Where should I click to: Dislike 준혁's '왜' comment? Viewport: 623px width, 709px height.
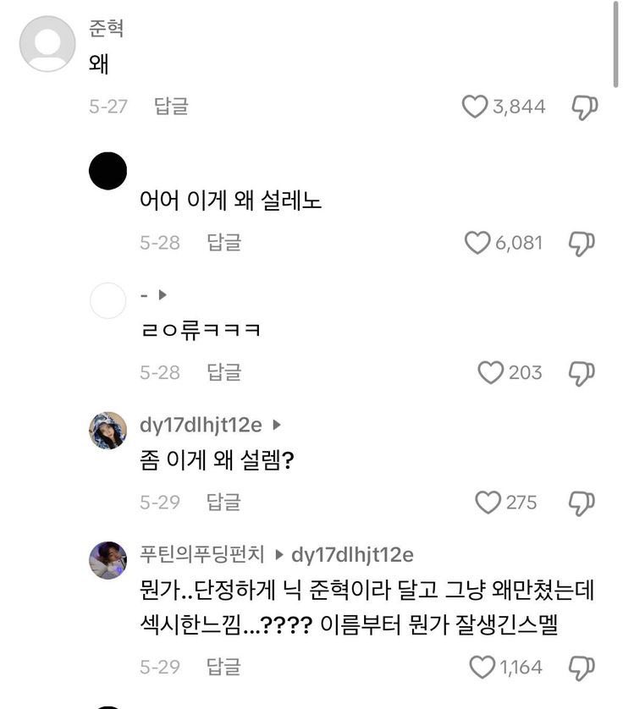coord(584,107)
